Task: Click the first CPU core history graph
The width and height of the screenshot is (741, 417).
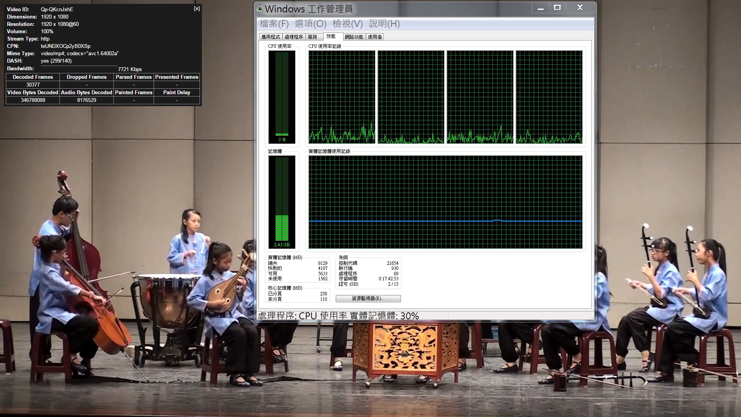Action: point(342,97)
